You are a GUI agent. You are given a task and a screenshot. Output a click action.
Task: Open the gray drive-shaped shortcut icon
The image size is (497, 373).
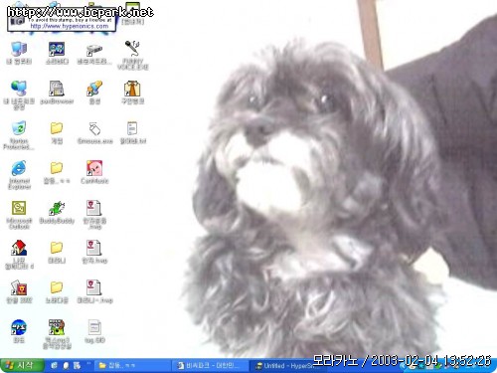94,53
